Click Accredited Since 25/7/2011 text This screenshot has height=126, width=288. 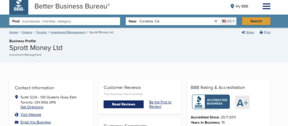213,117
